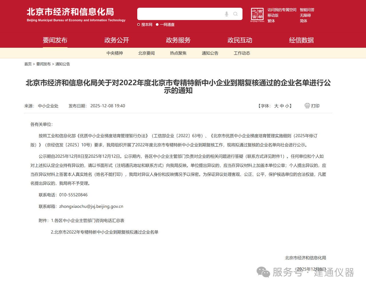
Task: Click the 打印 printer icon
Action: point(307,105)
